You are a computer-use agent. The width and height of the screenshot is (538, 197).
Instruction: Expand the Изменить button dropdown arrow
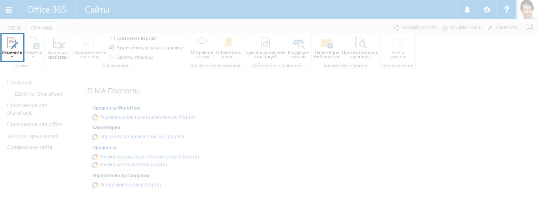pyautogui.click(x=12, y=58)
